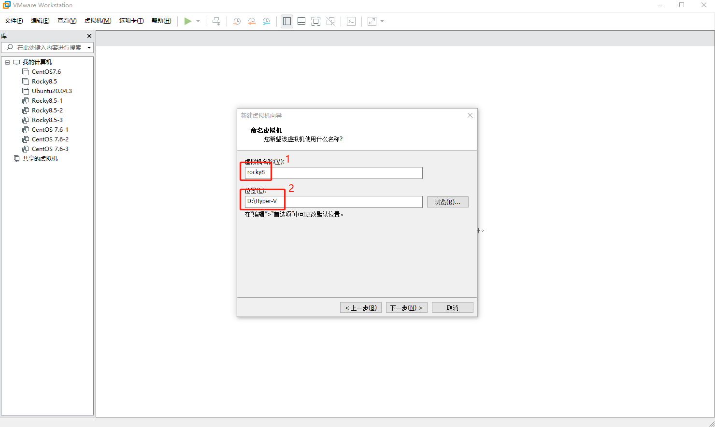Viewport: 715px width, 427px height.
Task: Click the 上一步(B) back button
Action: [x=361, y=308]
